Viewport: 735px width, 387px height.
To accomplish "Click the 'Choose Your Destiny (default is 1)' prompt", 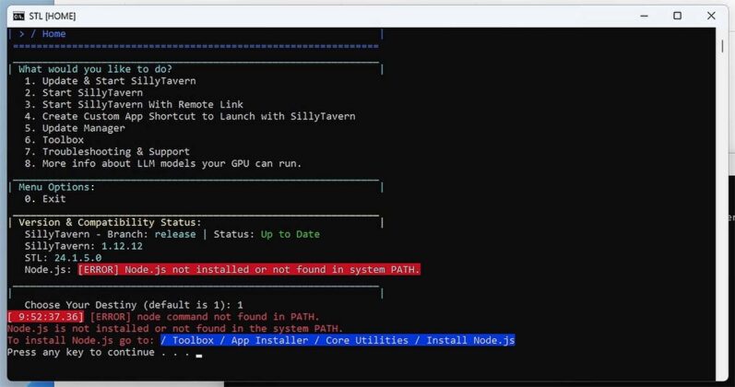I will pyautogui.click(x=134, y=305).
